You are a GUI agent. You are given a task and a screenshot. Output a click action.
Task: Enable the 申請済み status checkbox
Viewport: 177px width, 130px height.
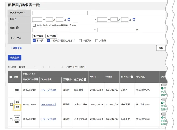(80, 41)
